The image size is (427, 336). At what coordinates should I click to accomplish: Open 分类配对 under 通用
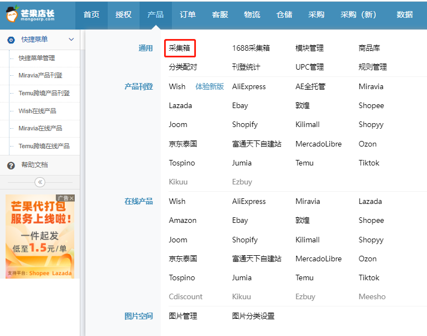[x=183, y=67]
